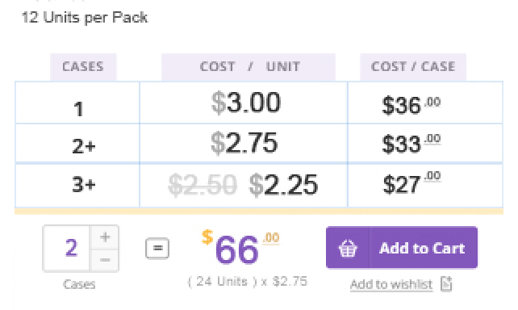
Task: Select the 2+ cases pricing row
Action: (259, 143)
